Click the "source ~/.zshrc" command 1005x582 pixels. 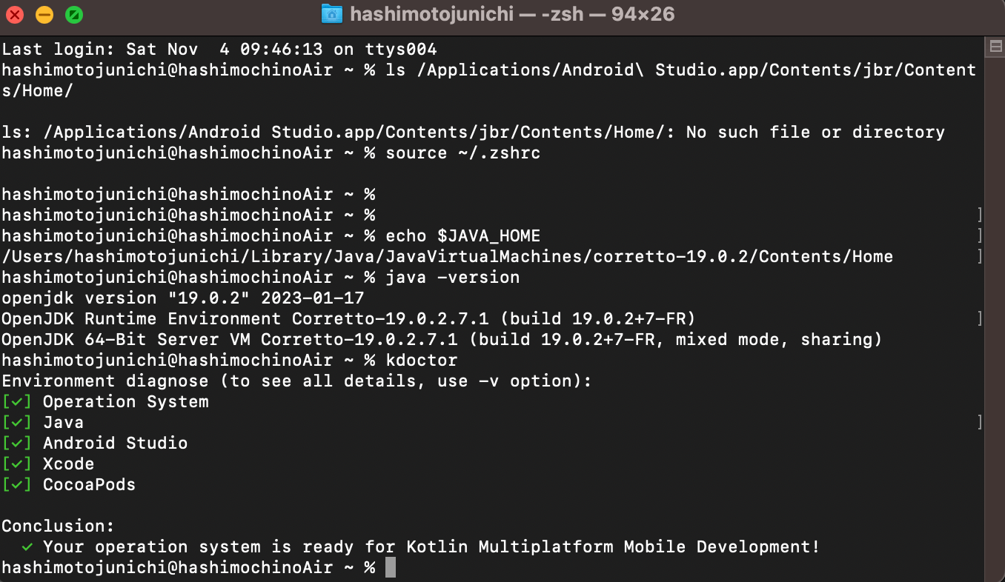click(x=463, y=153)
